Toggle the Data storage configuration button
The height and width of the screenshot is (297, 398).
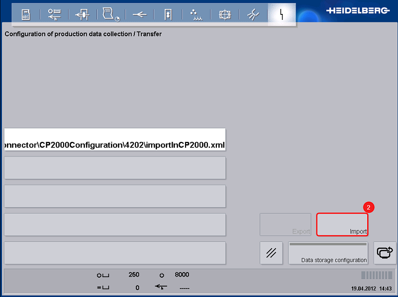click(x=328, y=253)
